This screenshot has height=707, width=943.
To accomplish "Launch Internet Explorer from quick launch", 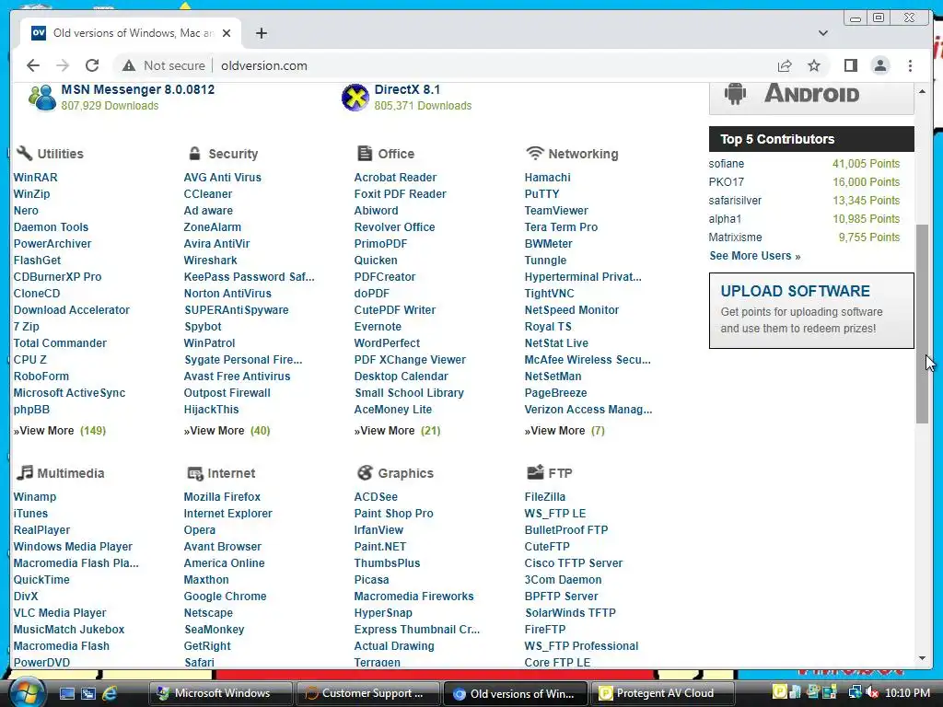I will (111, 693).
